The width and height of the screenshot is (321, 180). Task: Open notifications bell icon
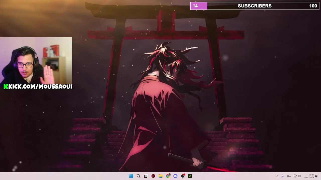pyautogui.click(x=316, y=176)
